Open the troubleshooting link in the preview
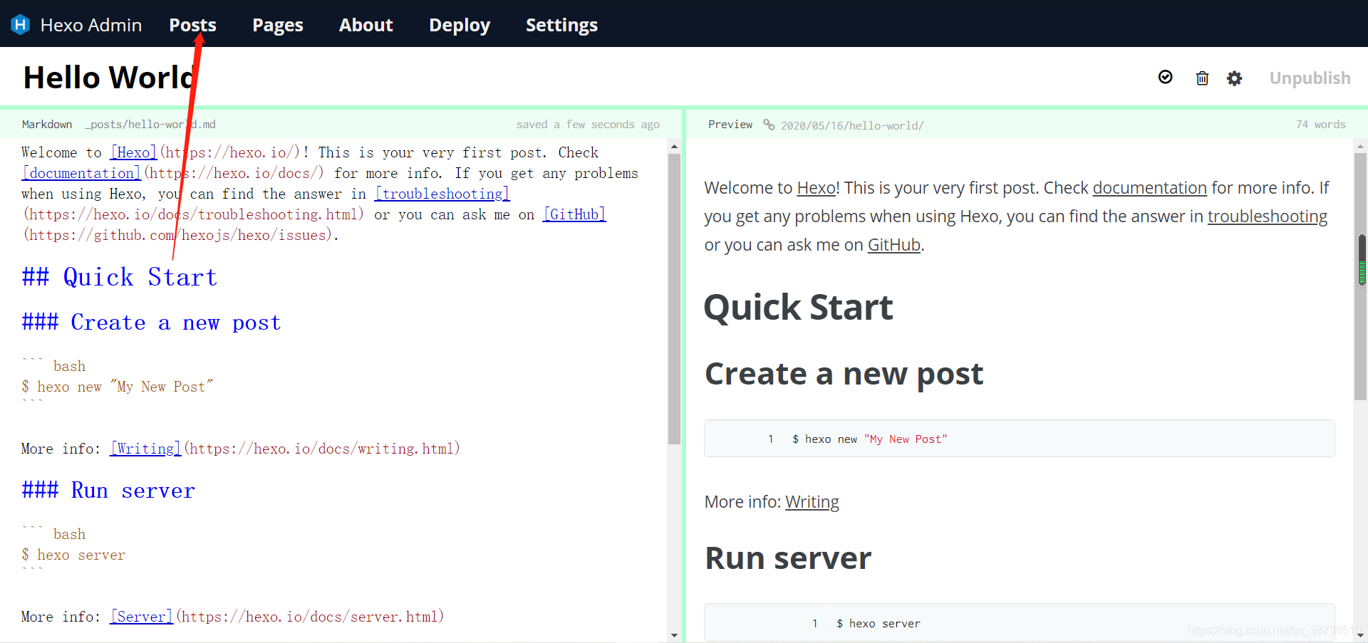The width and height of the screenshot is (1368, 643). (1267, 216)
